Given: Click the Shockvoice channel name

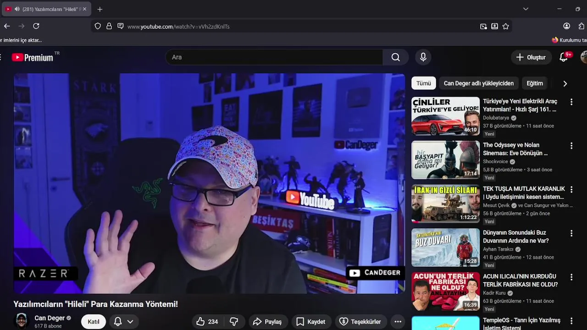Looking at the screenshot, I should [x=495, y=162].
